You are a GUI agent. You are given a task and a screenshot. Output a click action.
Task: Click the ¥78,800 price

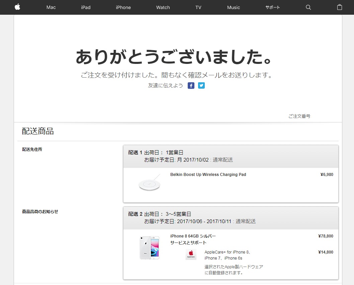pos(326,236)
